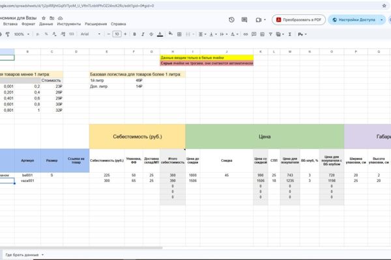
Task: Open the cell borders menu
Action: [179, 34]
